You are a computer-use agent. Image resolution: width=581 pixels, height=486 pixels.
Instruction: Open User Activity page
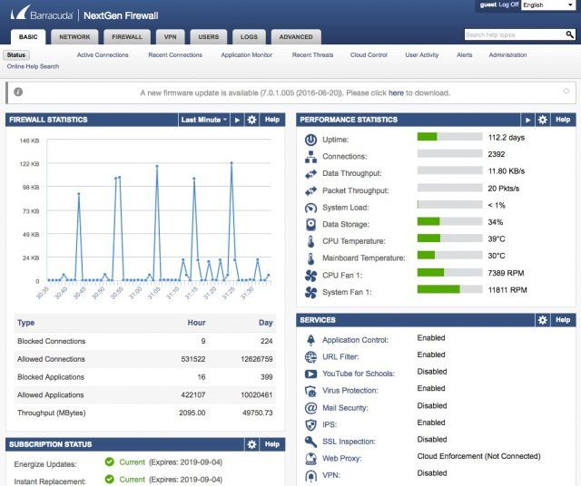421,54
